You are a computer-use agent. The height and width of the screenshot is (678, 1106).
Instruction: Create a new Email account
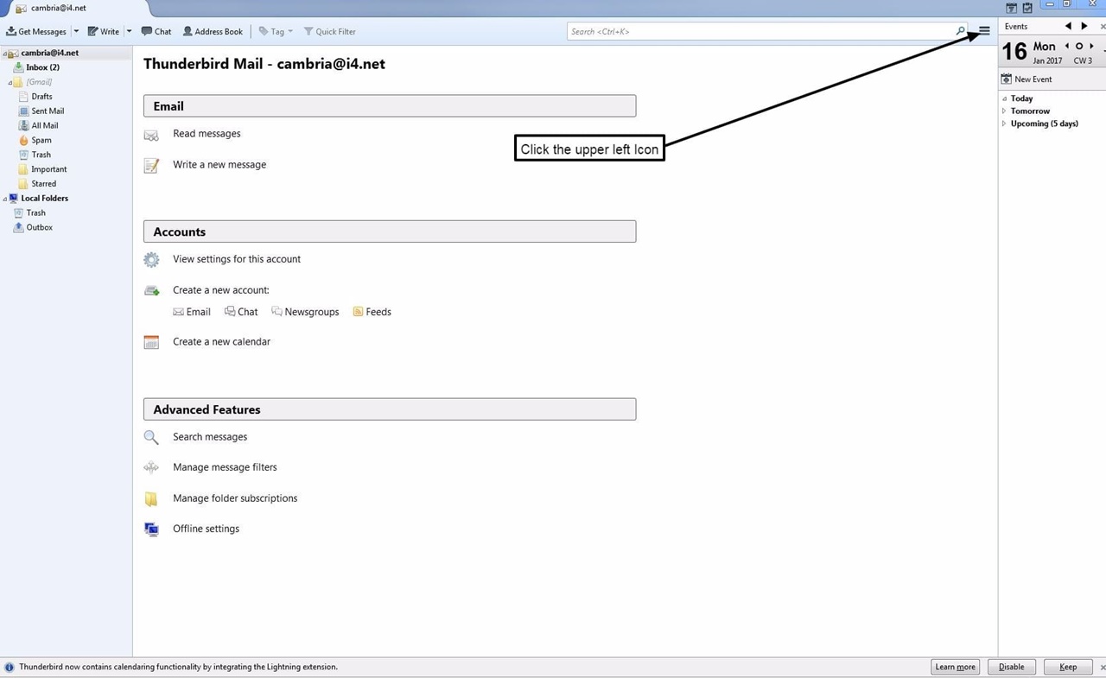point(192,312)
